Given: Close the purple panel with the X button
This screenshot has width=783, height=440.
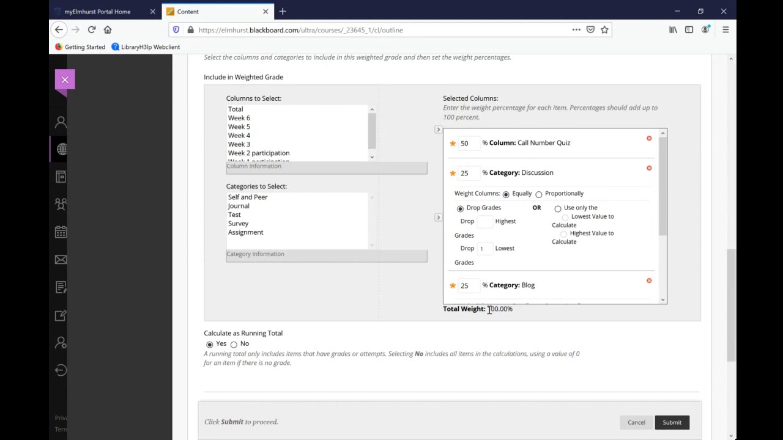Looking at the screenshot, I should point(65,80).
